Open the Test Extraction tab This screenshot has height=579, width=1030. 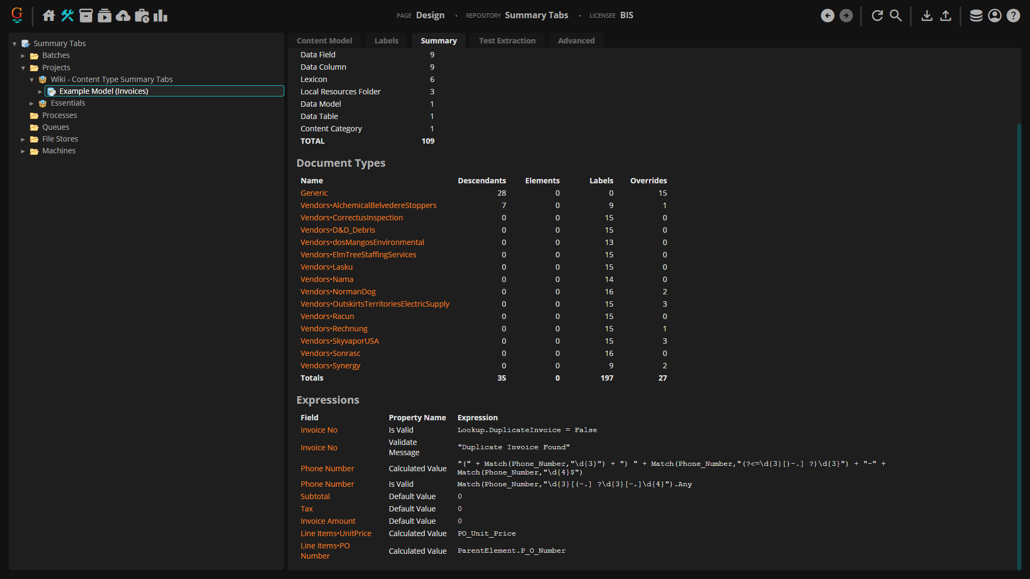coord(507,41)
